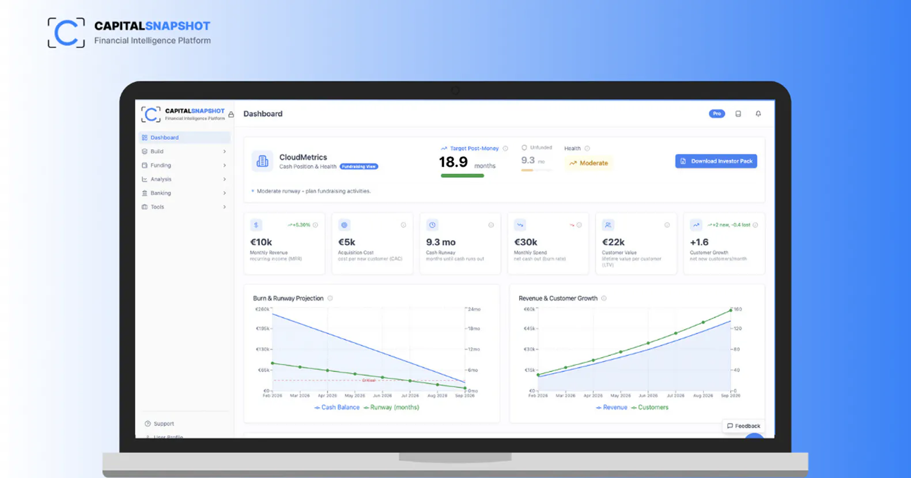Click the lock icon beside sidebar logo
This screenshot has height=478, width=911.
231,115
